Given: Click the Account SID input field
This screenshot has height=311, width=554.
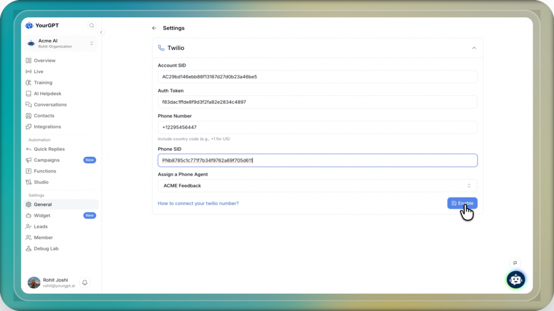Looking at the screenshot, I should (x=317, y=77).
